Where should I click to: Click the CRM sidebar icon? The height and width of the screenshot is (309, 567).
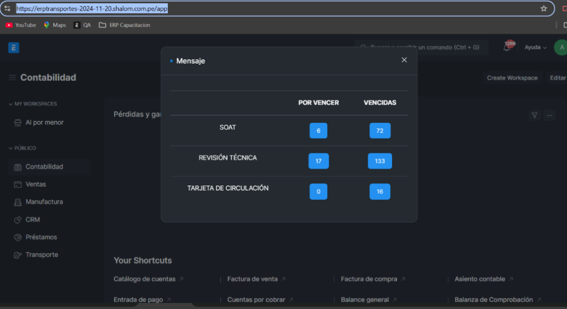click(17, 220)
